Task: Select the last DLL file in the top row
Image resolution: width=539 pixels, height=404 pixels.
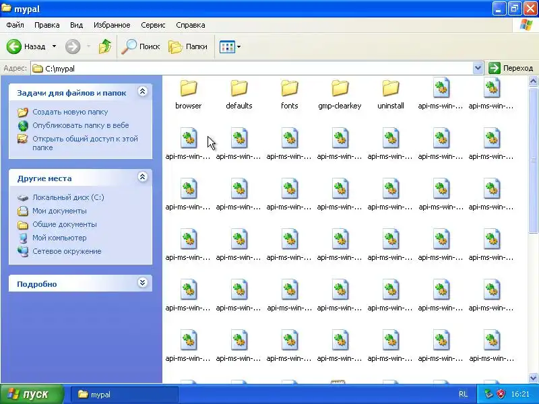Action: point(492,88)
